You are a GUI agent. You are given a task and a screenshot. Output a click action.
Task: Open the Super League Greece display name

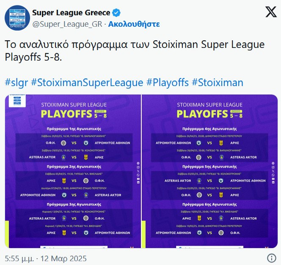[x=71, y=12]
